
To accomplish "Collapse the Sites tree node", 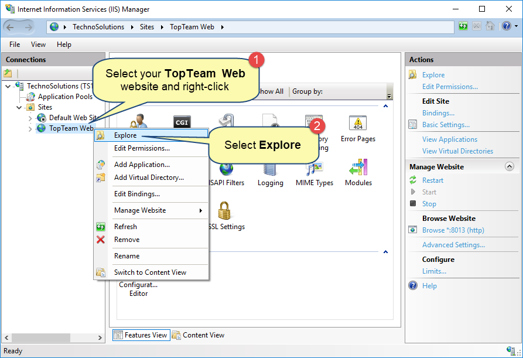I will pos(19,107).
